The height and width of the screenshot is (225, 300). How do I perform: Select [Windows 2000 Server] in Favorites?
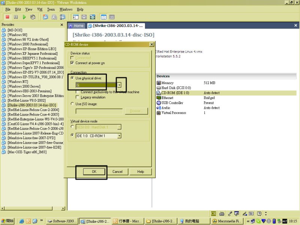[24, 86]
